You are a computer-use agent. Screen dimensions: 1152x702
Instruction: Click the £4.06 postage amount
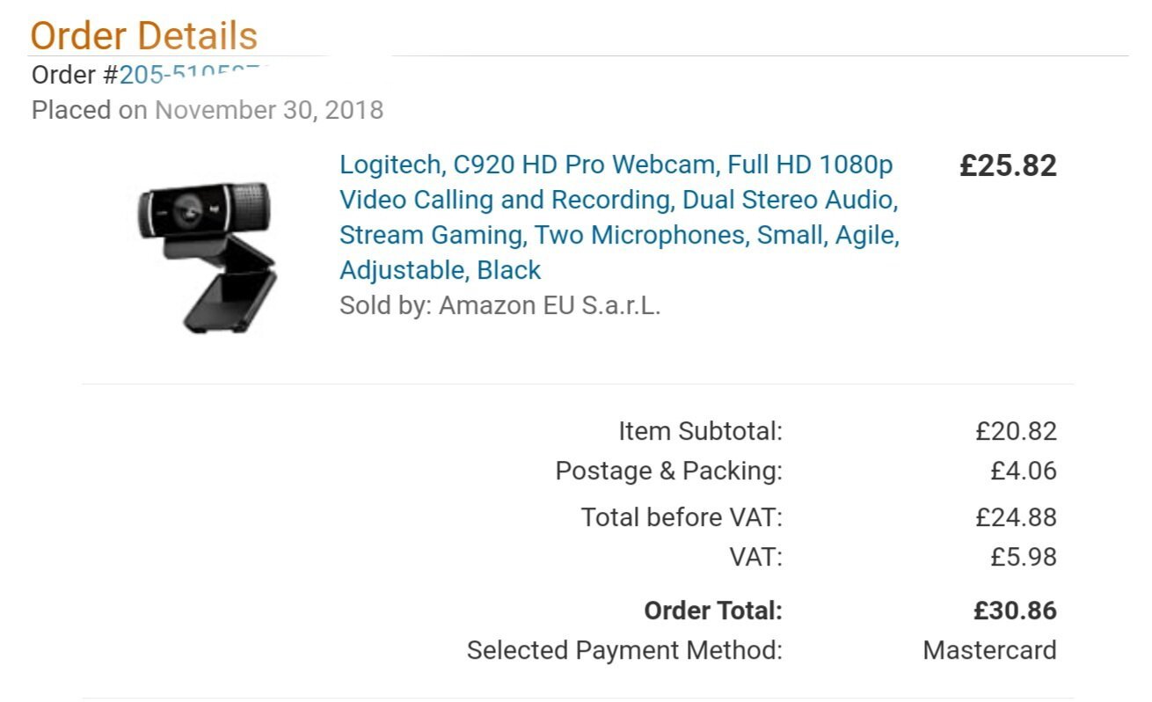coord(1023,472)
